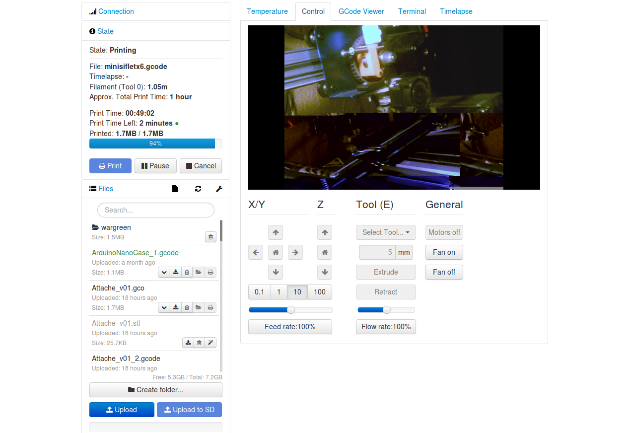Apply Feed rate 100% button
The width and height of the screenshot is (629, 433).
click(290, 327)
